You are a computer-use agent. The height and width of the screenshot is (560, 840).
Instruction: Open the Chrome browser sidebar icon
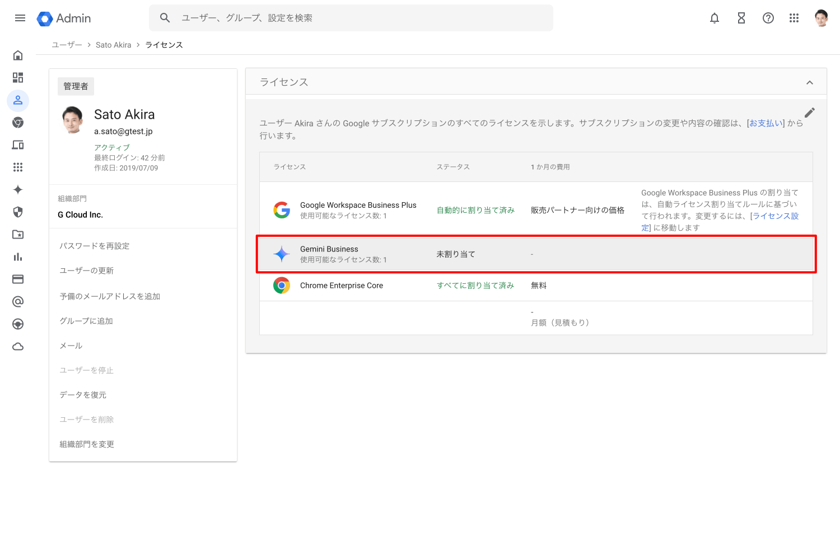pyautogui.click(x=18, y=123)
